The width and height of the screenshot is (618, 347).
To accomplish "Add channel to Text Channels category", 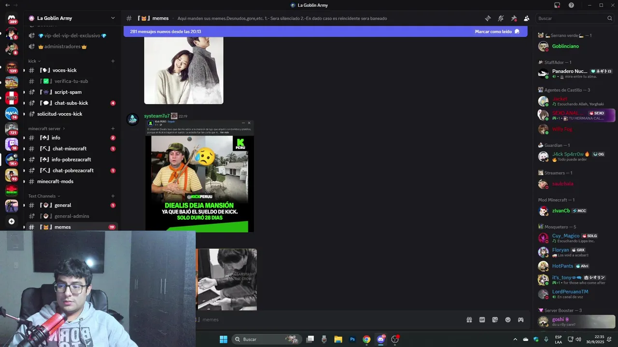I will point(113,196).
